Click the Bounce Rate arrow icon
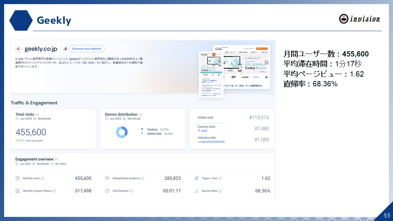This screenshot has width=393, height=221. 196,191
